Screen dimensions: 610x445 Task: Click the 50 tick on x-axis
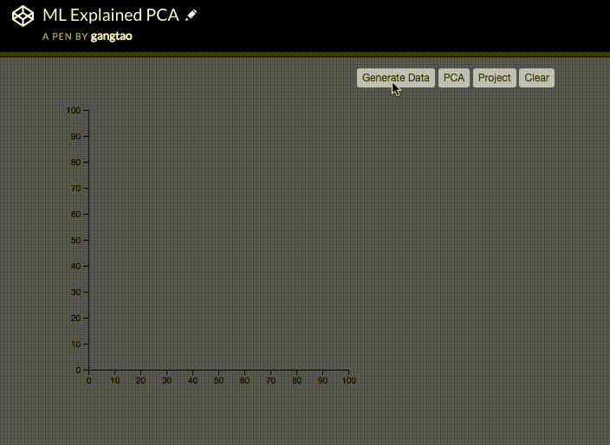pos(218,380)
